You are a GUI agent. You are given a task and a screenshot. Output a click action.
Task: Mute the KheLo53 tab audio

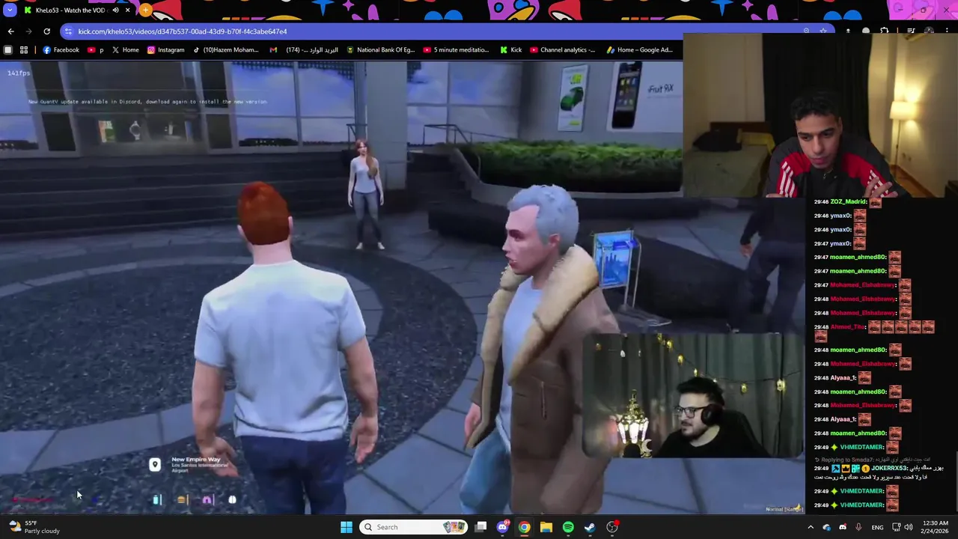tap(115, 10)
